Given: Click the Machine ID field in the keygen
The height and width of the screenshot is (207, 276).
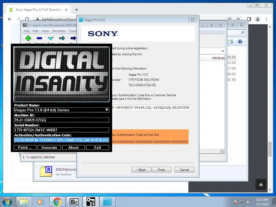Looking at the screenshot, I should click(x=61, y=120).
